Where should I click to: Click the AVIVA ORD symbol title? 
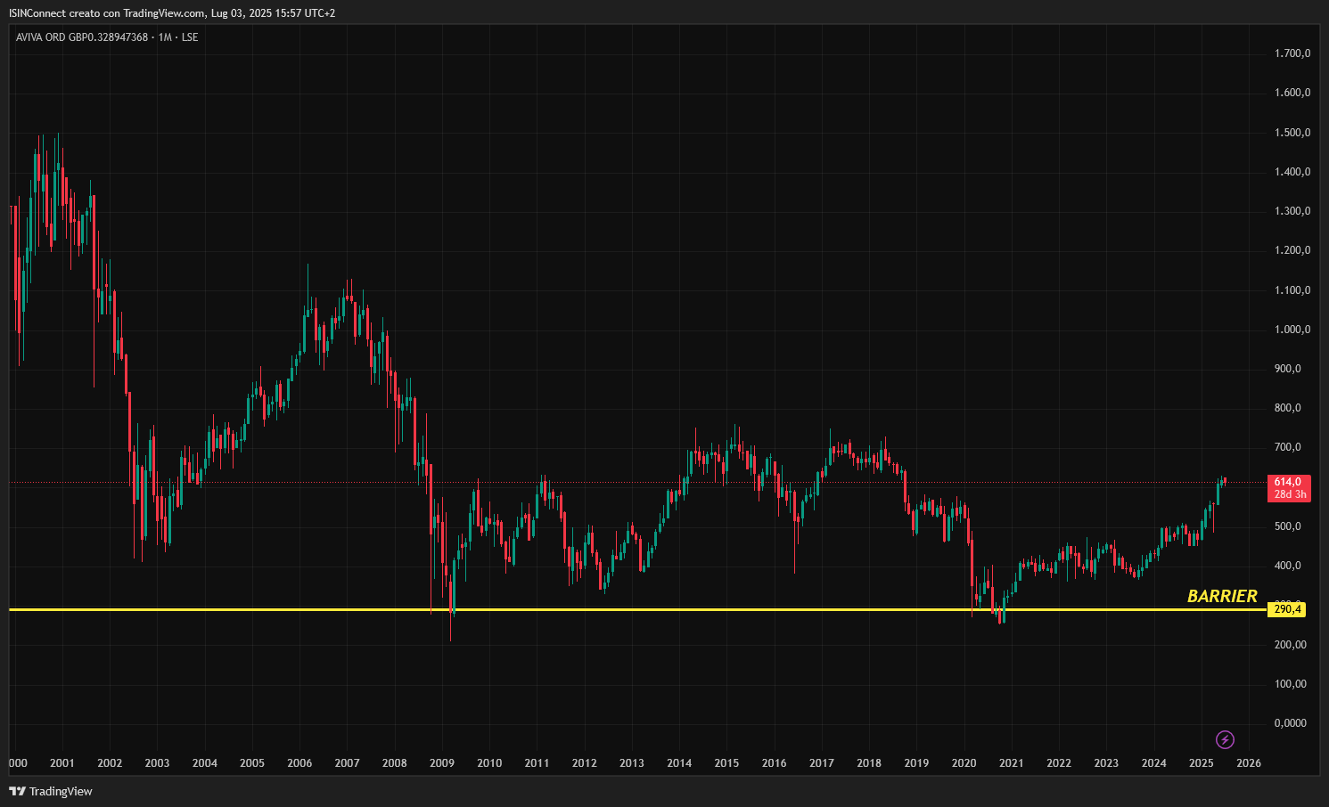tap(107, 37)
